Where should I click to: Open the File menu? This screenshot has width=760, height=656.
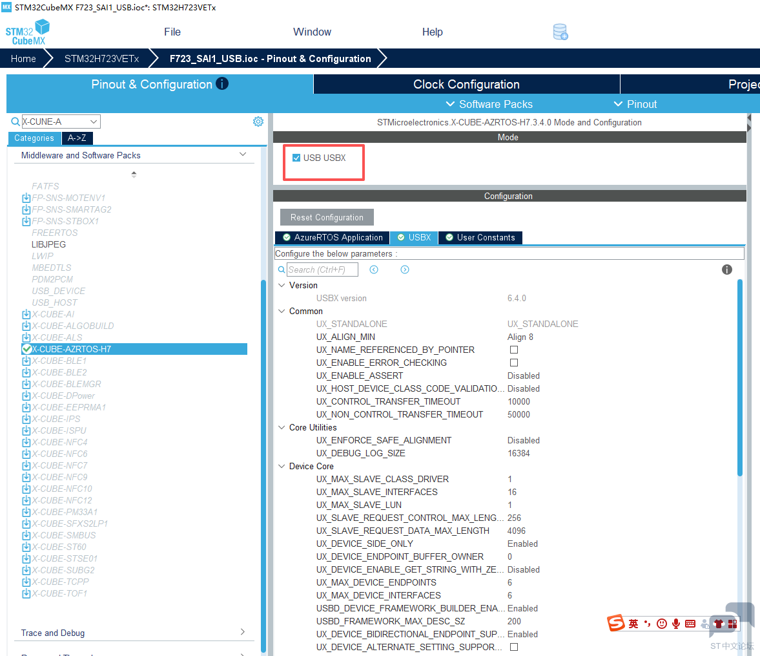pyautogui.click(x=172, y=32)
